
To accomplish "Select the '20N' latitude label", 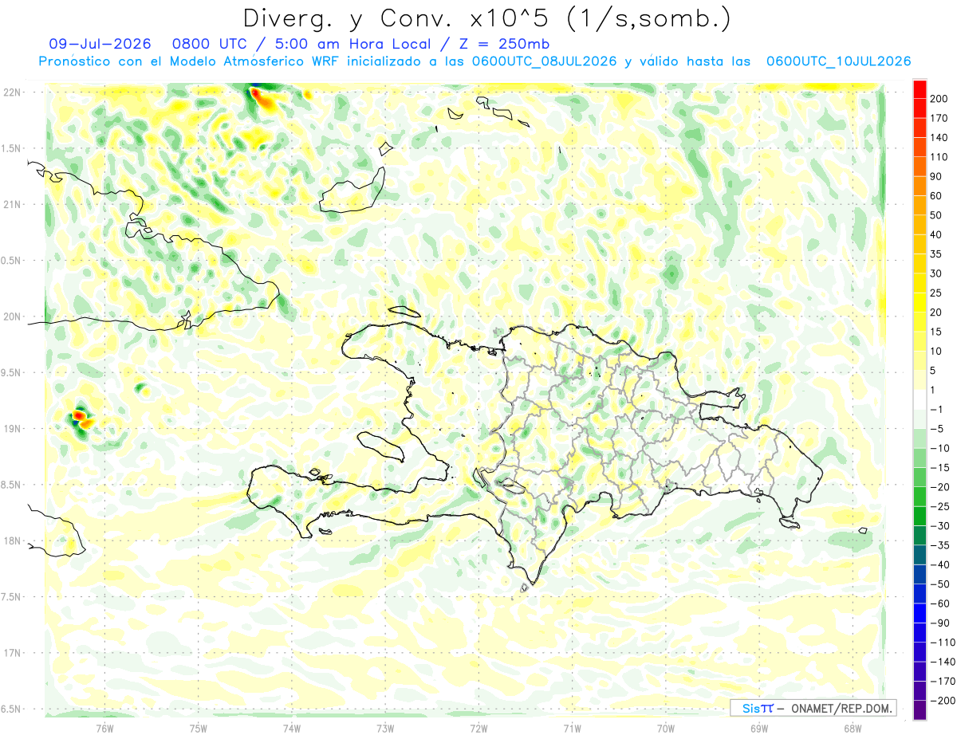I will 12,316.
